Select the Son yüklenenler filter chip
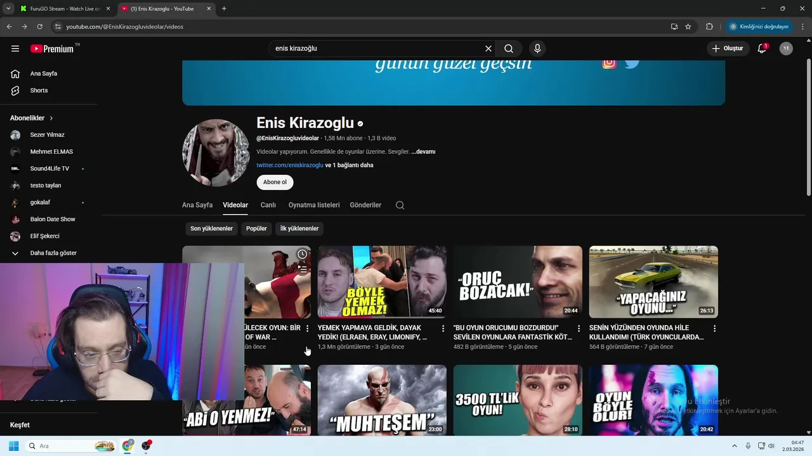Screen dimensions: 812x456 point(211,229)
